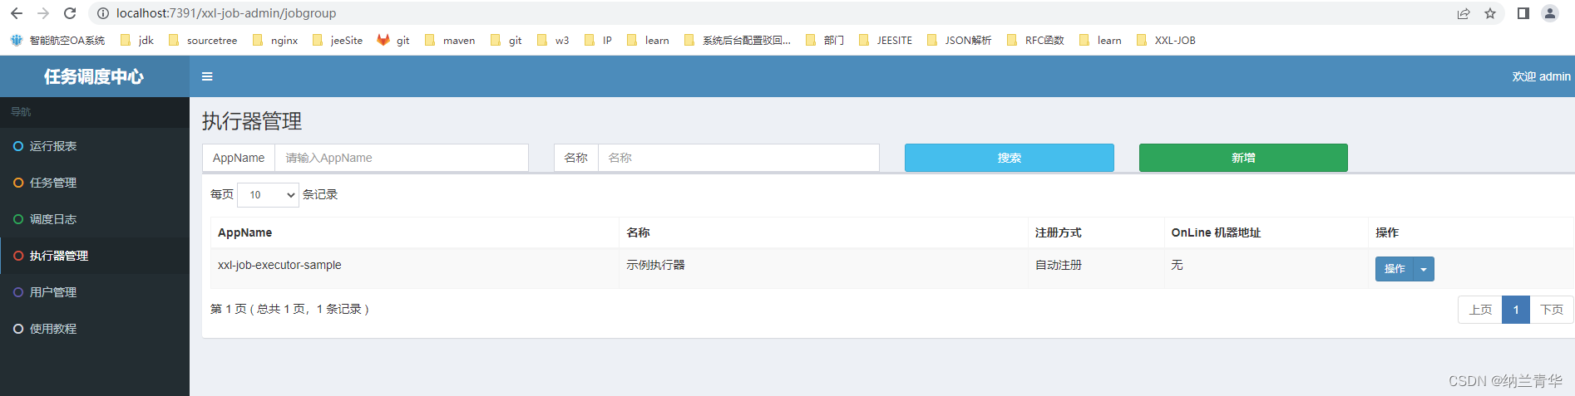Open the GitLab fox git bookmark
Image resolution: width=1575 pixels, height=396 pixels.
393,40
